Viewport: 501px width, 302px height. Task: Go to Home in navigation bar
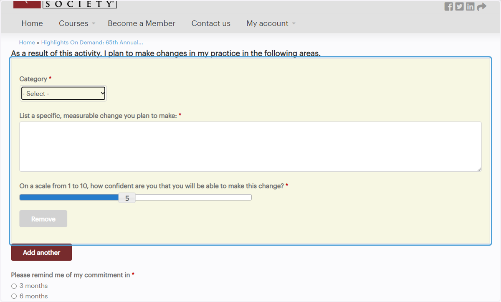click(32, 23)
